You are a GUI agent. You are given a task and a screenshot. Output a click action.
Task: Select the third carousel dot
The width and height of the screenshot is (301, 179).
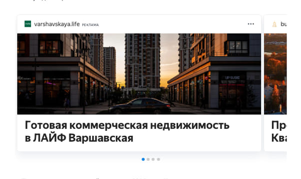(153, 159)
